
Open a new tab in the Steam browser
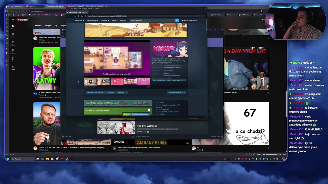click(x=90, y=12)
